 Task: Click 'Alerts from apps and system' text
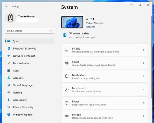[x=86, y=78]
